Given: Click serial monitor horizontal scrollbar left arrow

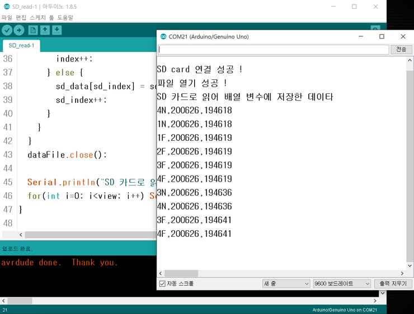Looking at the screenshot, I should (x=161, y=273).
